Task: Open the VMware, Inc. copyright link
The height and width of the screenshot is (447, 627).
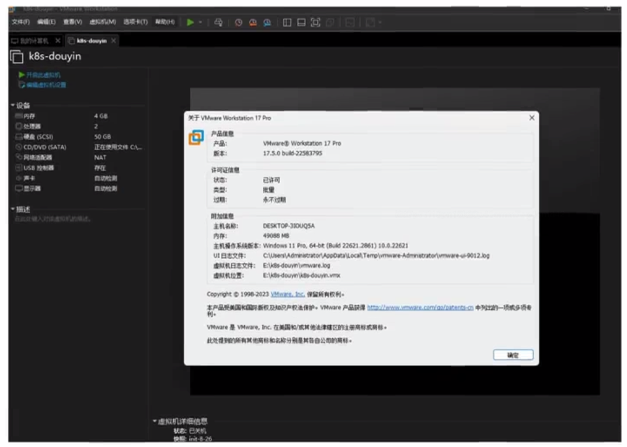Action: point(287,294)
